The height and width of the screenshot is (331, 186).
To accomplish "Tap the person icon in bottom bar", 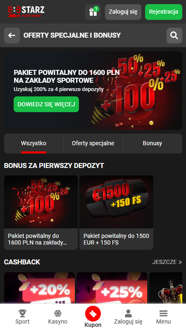I will pos(128,314).
